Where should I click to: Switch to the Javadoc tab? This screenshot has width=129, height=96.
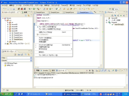point(44,70)
